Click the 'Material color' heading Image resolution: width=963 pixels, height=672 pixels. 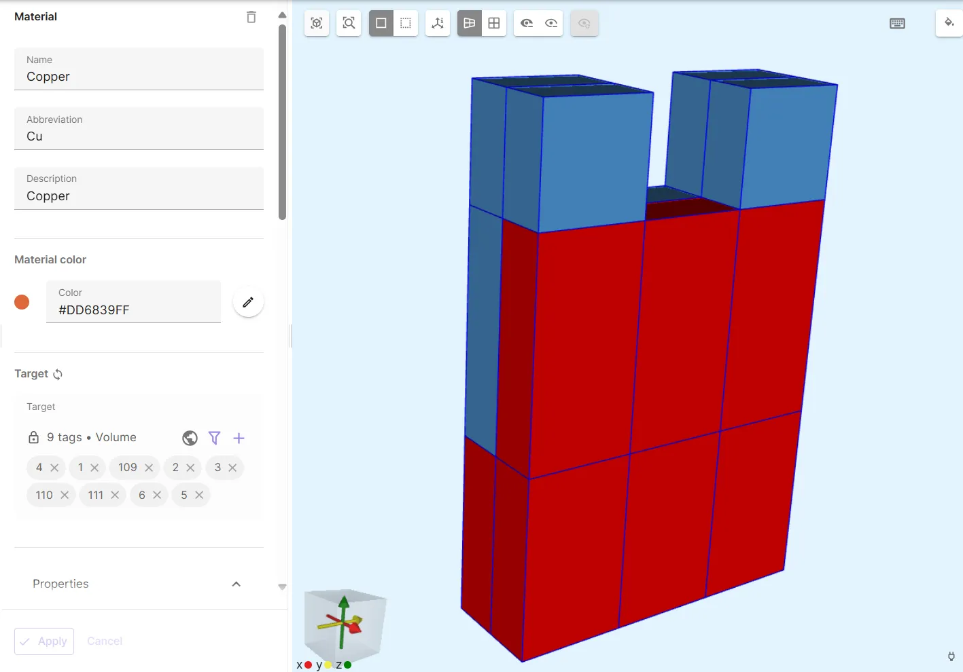click(50, 260)
